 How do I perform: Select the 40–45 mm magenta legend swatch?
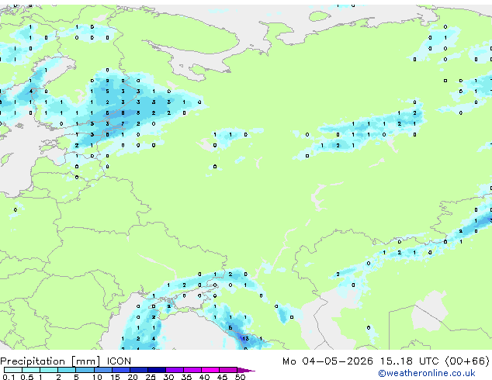coord(210,370)
